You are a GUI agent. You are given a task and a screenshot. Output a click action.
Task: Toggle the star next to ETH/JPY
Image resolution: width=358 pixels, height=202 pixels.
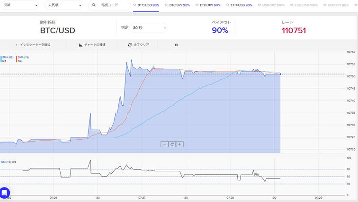click(x=197, y=5)
